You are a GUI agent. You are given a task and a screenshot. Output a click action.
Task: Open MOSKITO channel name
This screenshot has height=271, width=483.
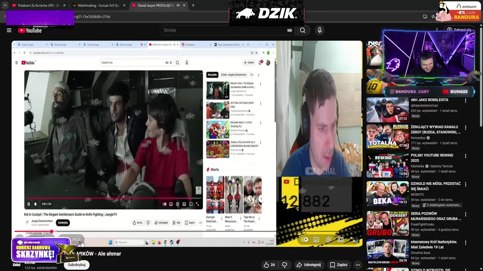tap(417, 195)
